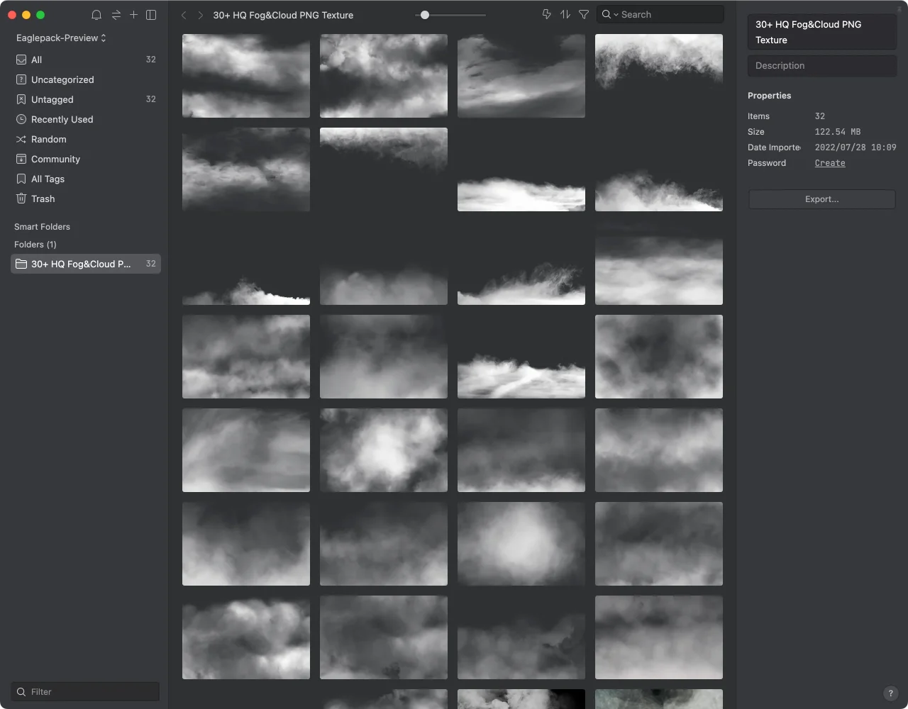Click the Description field
Image resolution: width=908 pixels, height=709 pixels.
pos(822,66)
